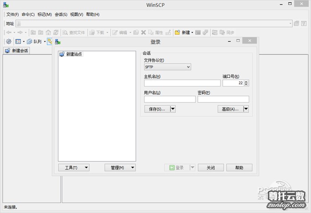This screenshot has height=213, width=311.
Task: Open the File (文件) menu
Action: (12, 15)
